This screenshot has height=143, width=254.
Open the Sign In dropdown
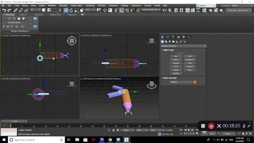pyautogui.click(x=206, y=6)
